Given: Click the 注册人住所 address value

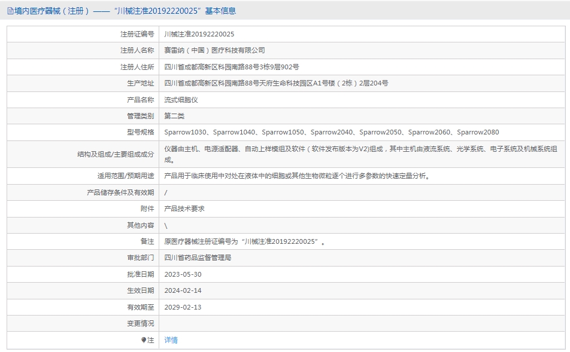Looking at the screenshot, I should coord(232,67).
